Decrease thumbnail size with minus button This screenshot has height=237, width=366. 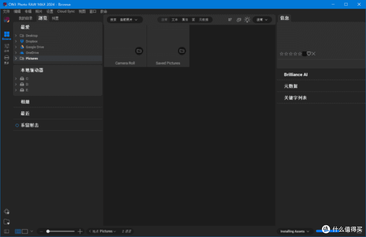click(41, 231)
